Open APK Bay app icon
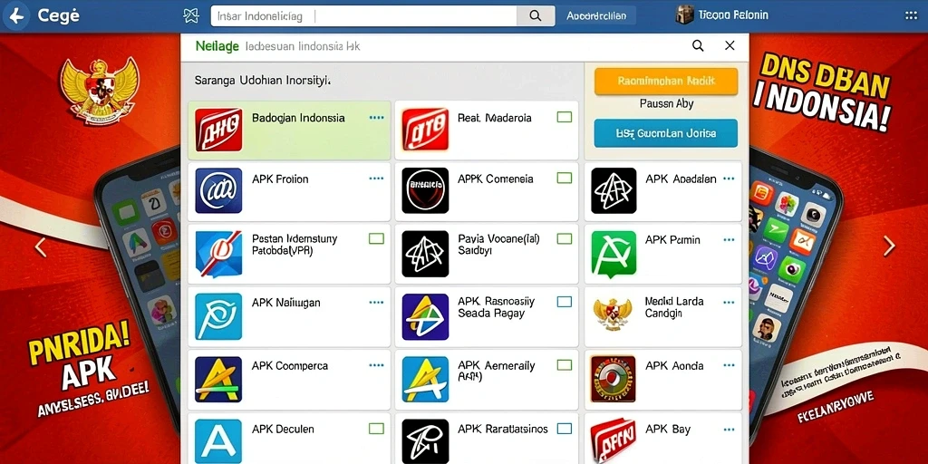The image size is (928, 464). tap(614, 441)
